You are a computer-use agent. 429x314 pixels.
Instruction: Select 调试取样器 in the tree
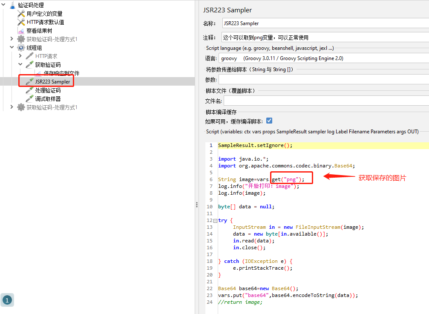tap(48, 98)
